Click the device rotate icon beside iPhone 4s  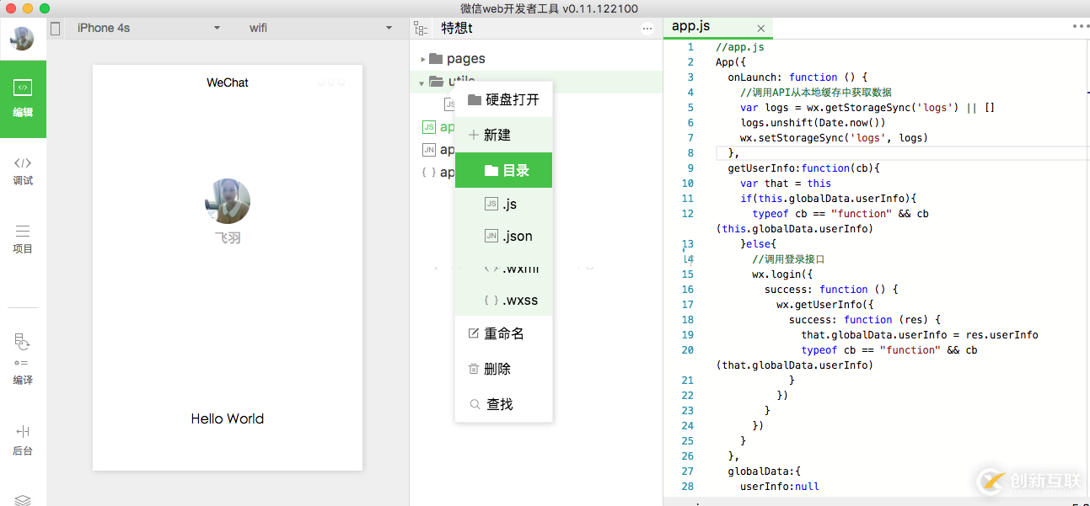coord(56,28)
